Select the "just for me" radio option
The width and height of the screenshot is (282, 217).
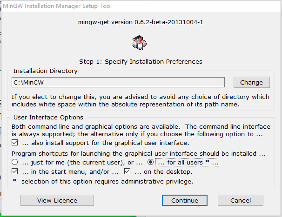15,163
